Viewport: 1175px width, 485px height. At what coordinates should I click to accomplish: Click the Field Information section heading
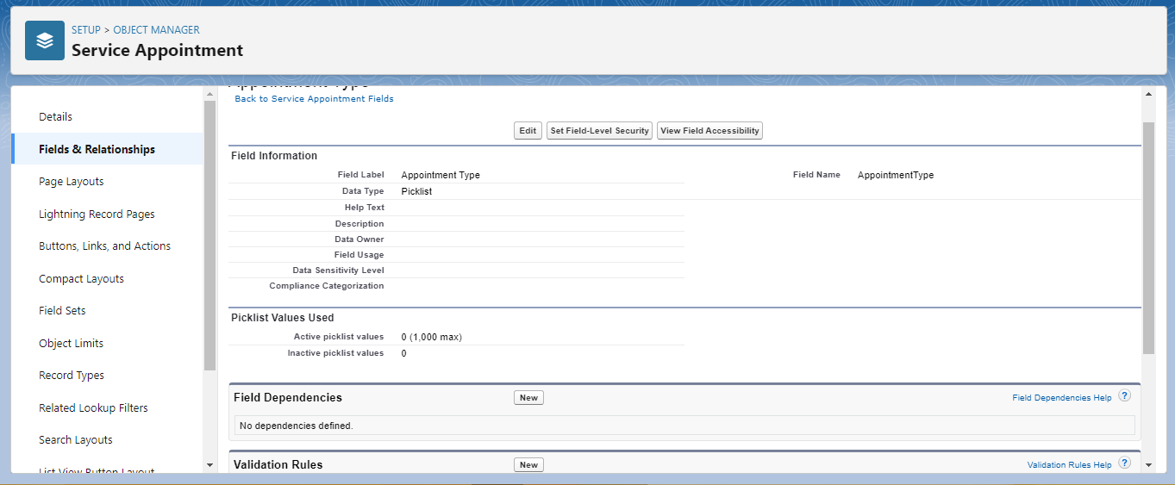(x=274, y=156)
